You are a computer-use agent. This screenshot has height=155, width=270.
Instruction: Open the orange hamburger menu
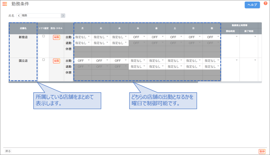5,4
